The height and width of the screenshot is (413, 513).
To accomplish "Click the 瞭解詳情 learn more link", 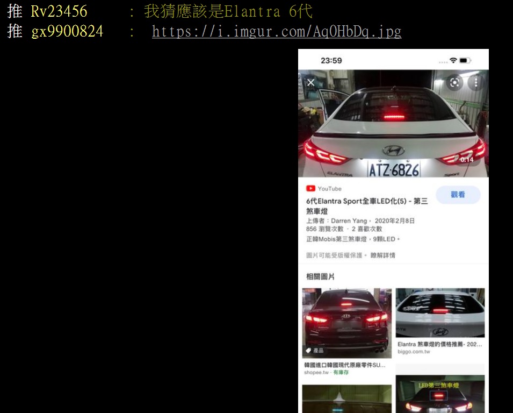I will tap(382, 255).
